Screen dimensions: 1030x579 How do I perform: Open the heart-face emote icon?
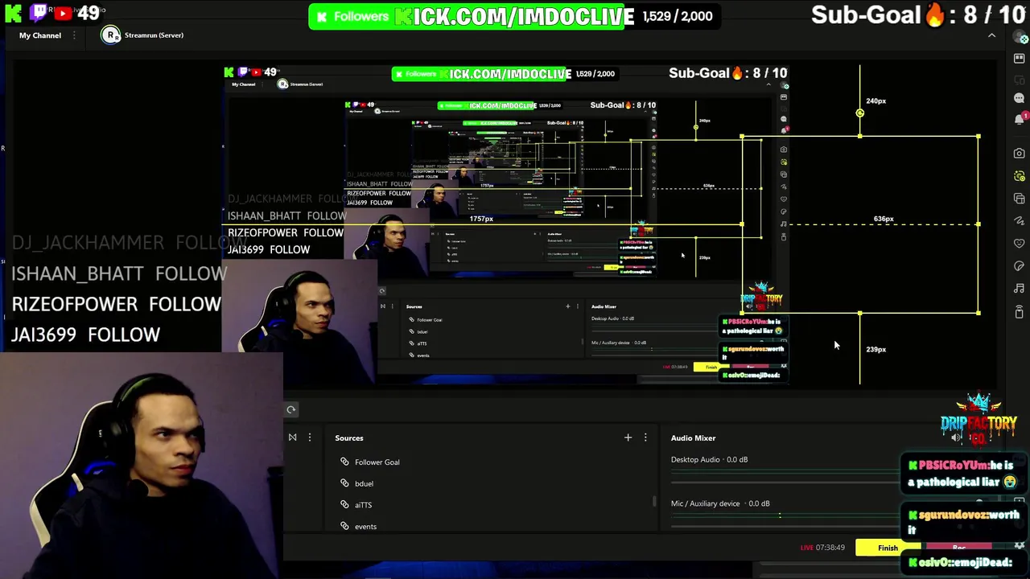tap(1019, 243)
